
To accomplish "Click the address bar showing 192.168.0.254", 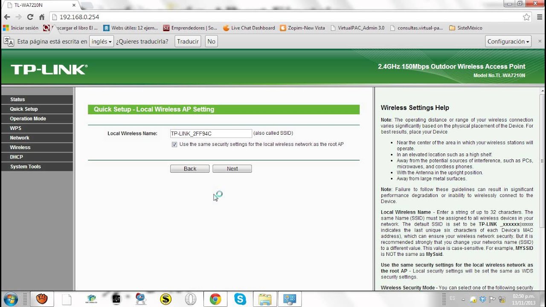I will click(290, 17).
